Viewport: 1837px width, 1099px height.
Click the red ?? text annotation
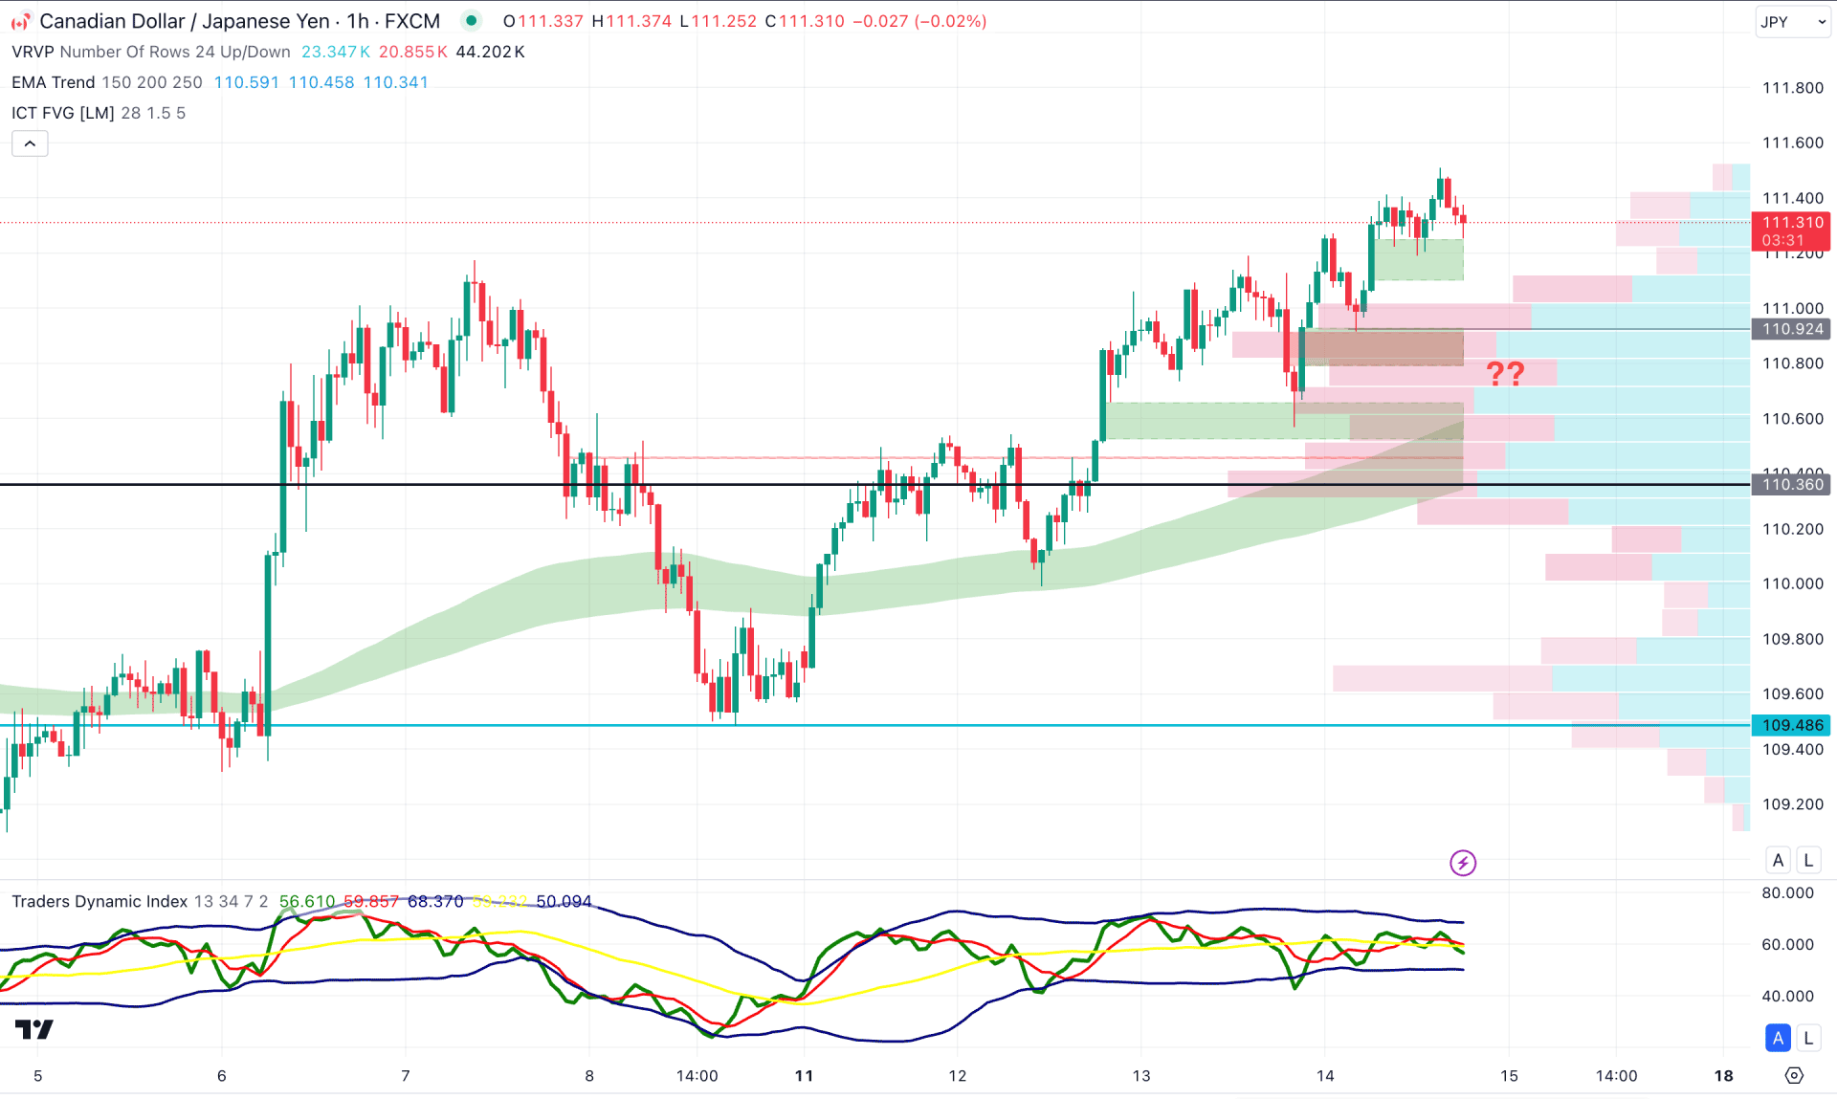coord(1505,373)
